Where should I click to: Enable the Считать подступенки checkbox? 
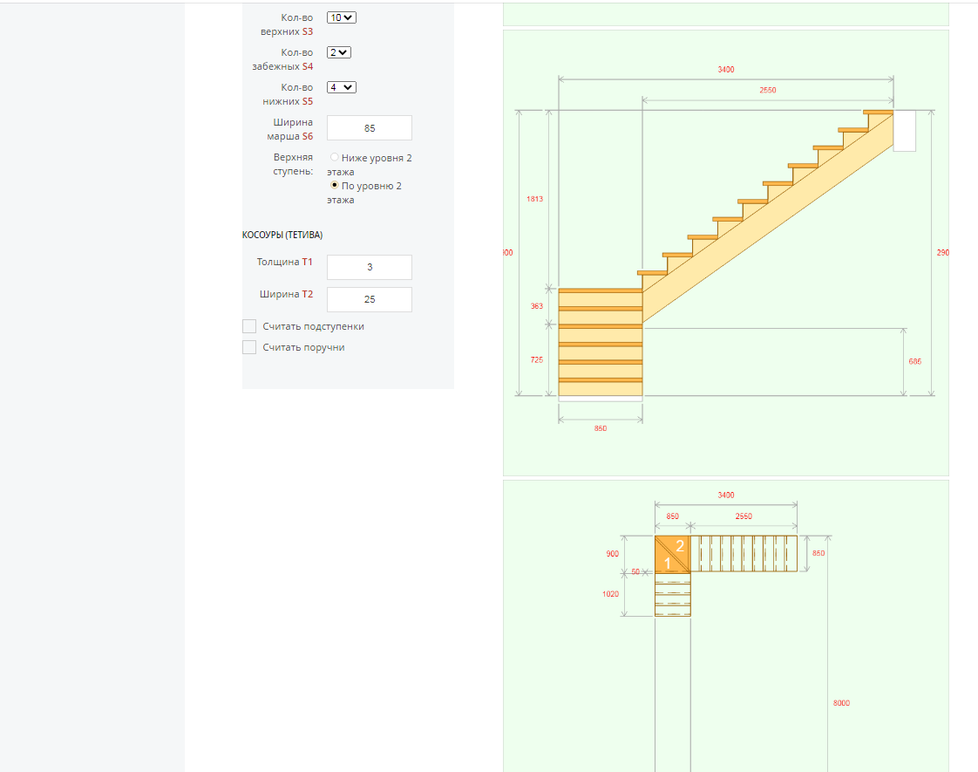(249, 326)
